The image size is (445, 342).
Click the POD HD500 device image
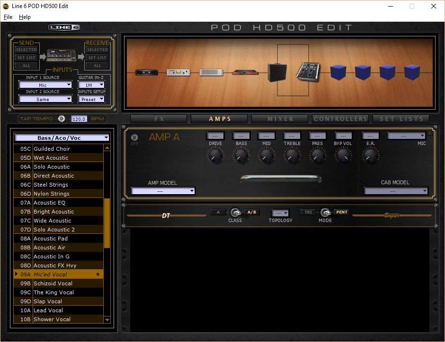61,55
